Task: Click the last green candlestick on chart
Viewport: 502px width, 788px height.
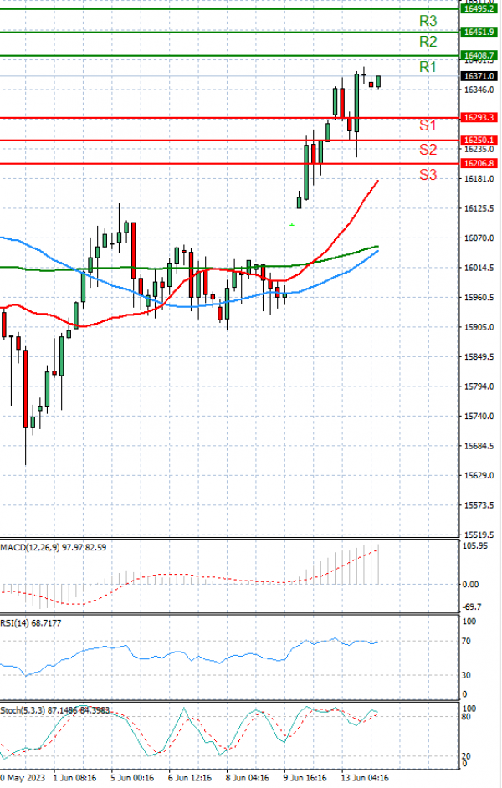Action: tap(378, 81)
